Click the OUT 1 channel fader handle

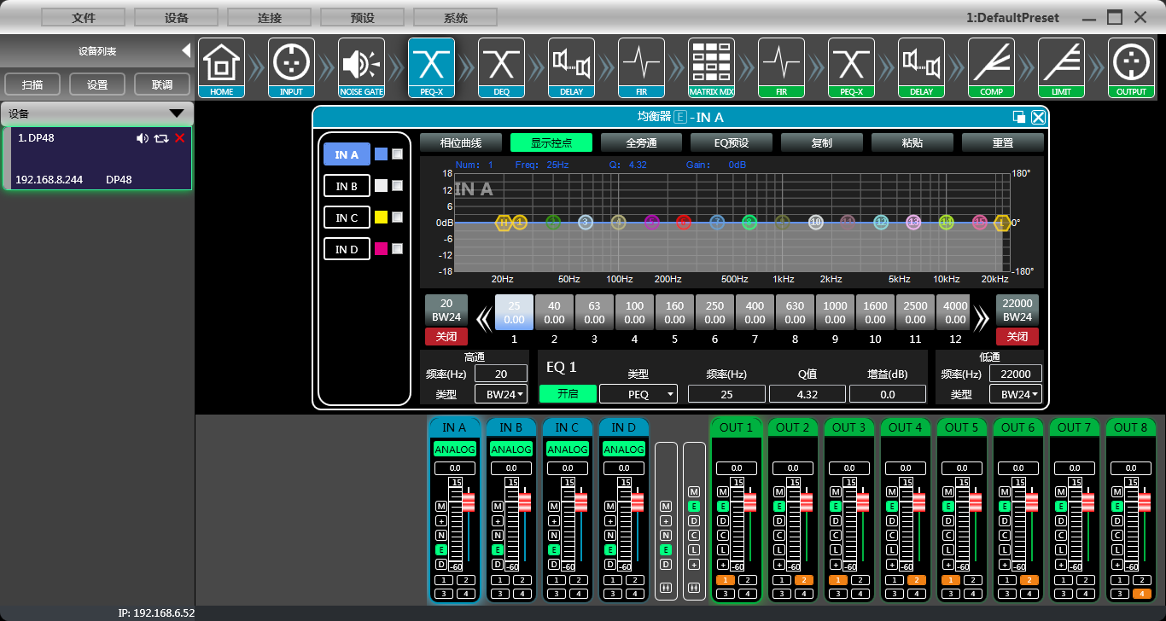pyautogui.click(x=749, y=501)
